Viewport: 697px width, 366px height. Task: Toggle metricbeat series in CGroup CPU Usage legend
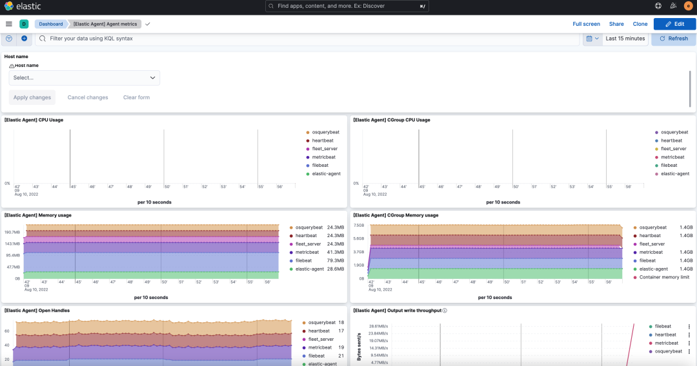tap(672, 157)
